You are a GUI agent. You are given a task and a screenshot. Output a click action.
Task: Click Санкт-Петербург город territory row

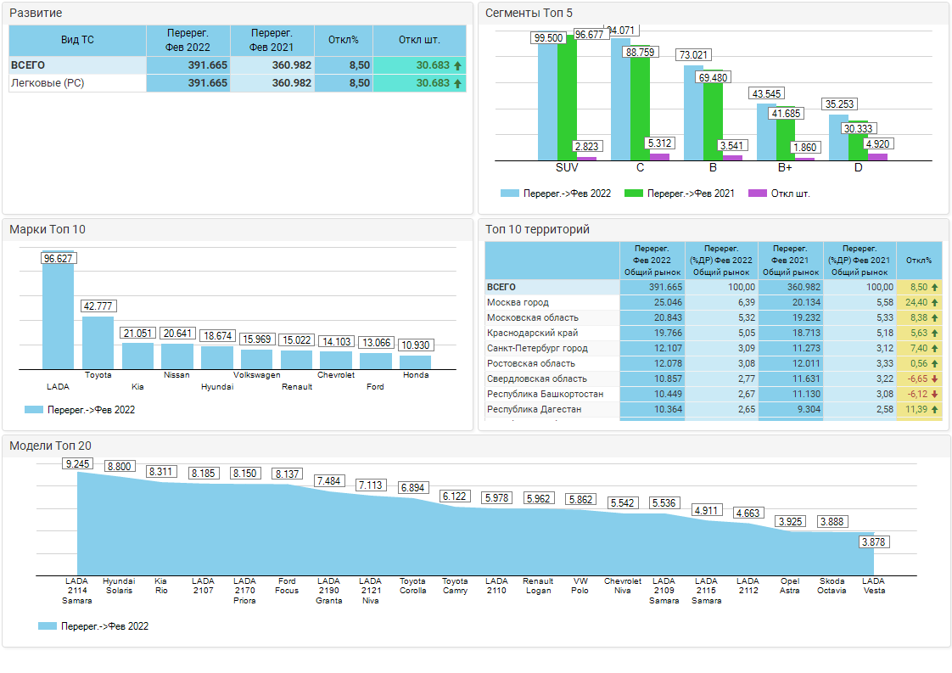(714, 348)
